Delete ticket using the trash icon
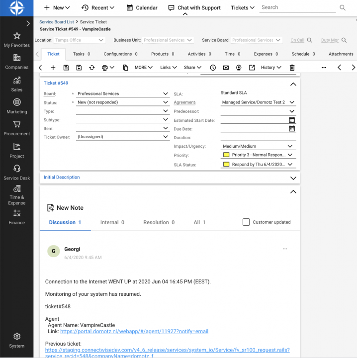This screenshot has height=358, width=357. coord(292,68)
